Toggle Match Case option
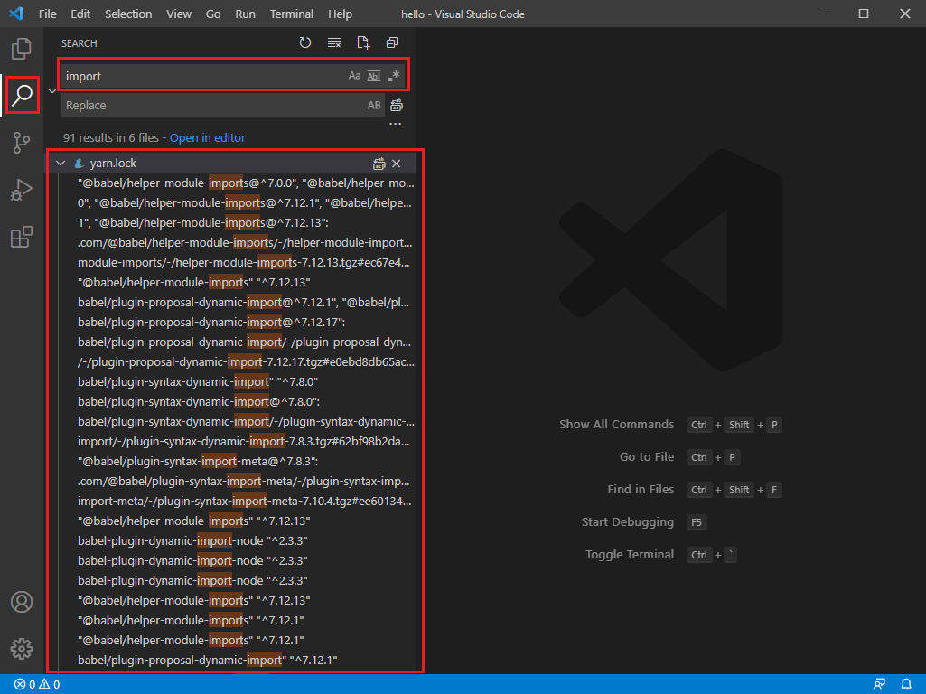This screenshot has height=694, width=926. click(x=354, y=76)
